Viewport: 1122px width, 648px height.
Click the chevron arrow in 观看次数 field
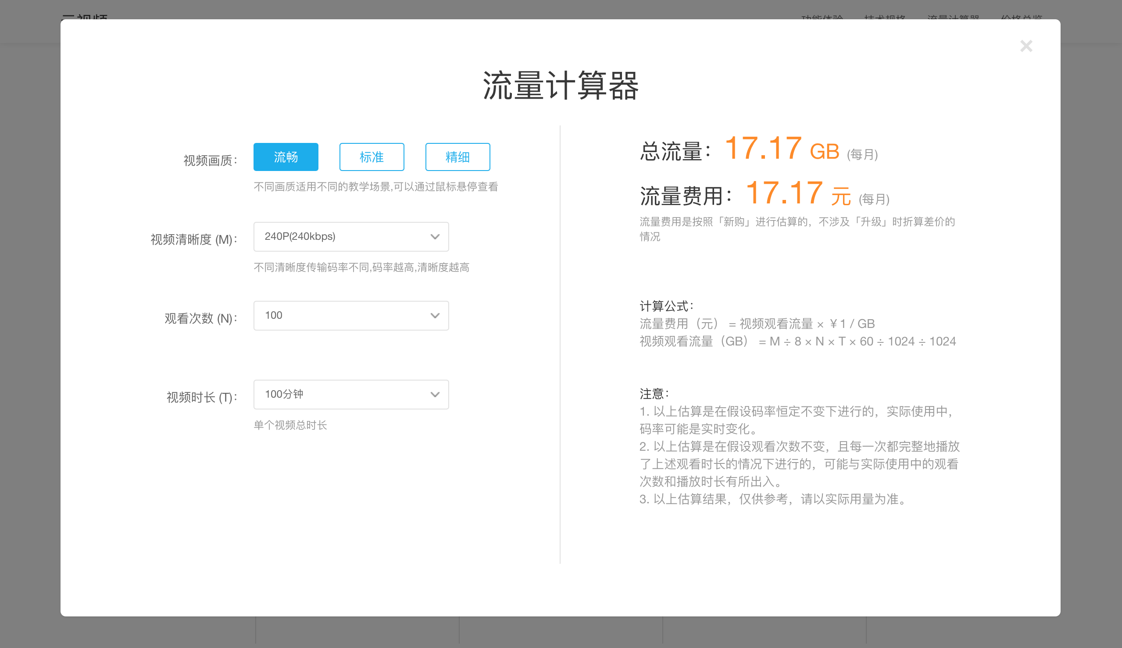(435, 316)
